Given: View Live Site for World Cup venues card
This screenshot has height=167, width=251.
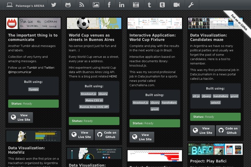Looking at the screenshot, I should (x=81, y=135).
